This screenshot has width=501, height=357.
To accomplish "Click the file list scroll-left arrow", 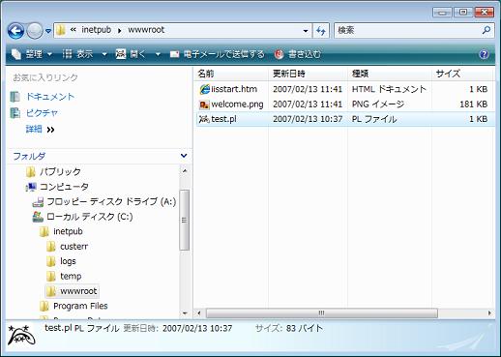I will (199, 312).
